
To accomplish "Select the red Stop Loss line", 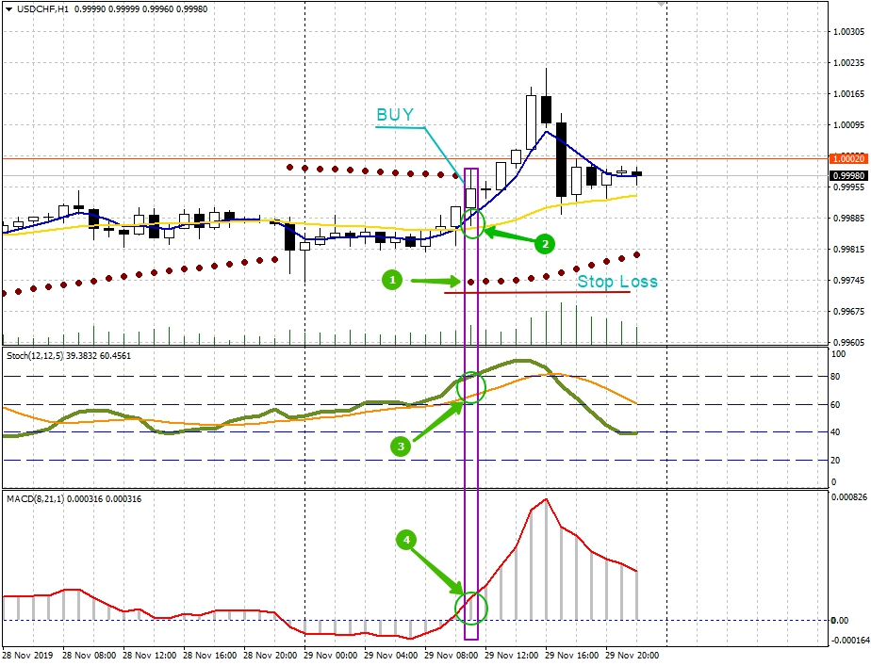I will tap(537, 293).
